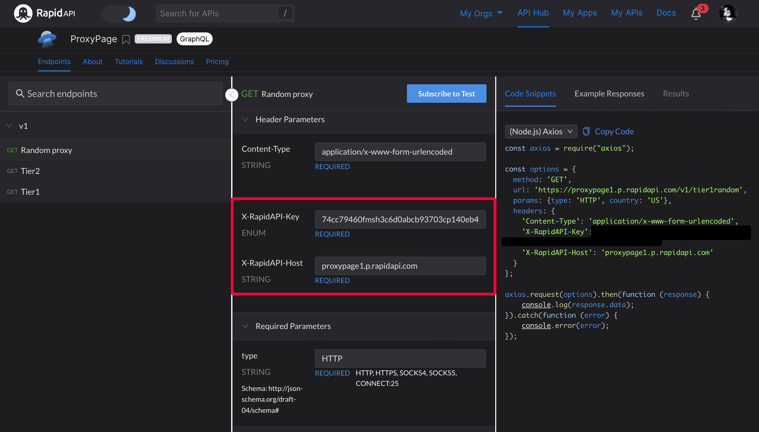Click the RapidAPI logo
Viewport: 759px width, 432px height.
45,13
